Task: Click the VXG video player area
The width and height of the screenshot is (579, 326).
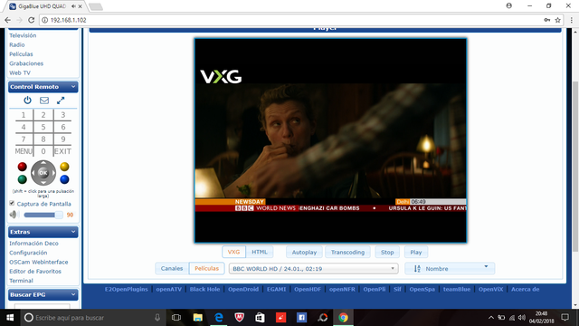Action: (330, 140)
